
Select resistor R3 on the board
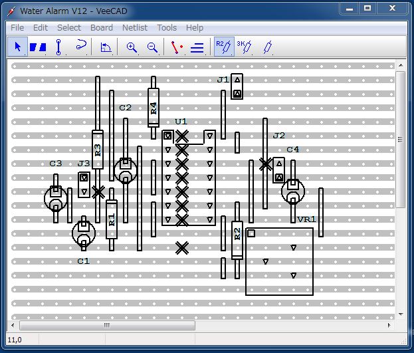98,150
